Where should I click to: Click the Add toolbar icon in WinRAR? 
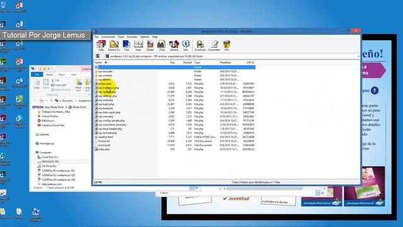click(x=101, y=45)
